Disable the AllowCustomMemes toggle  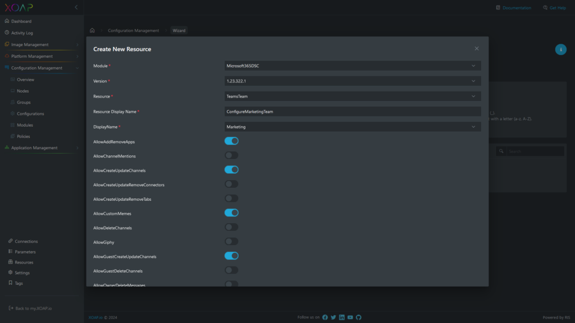(231, 213)
